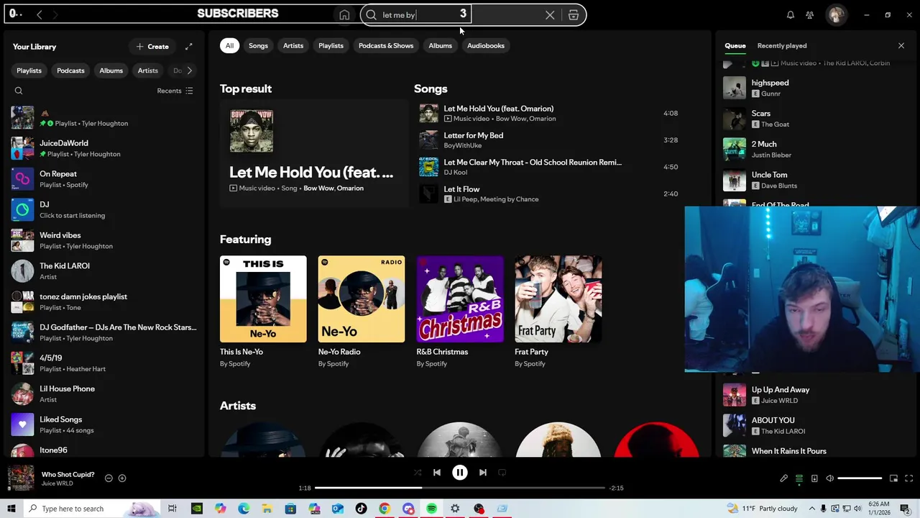Select the All search filter
The height and width of the screenshot is (518, 920).
coord(229,45)
